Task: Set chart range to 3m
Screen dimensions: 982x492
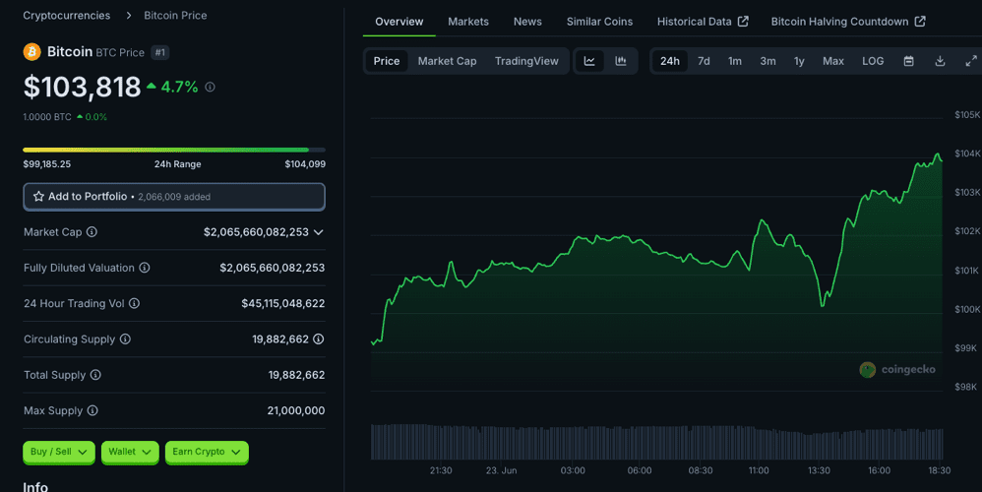Action: [x=767, y=61]
